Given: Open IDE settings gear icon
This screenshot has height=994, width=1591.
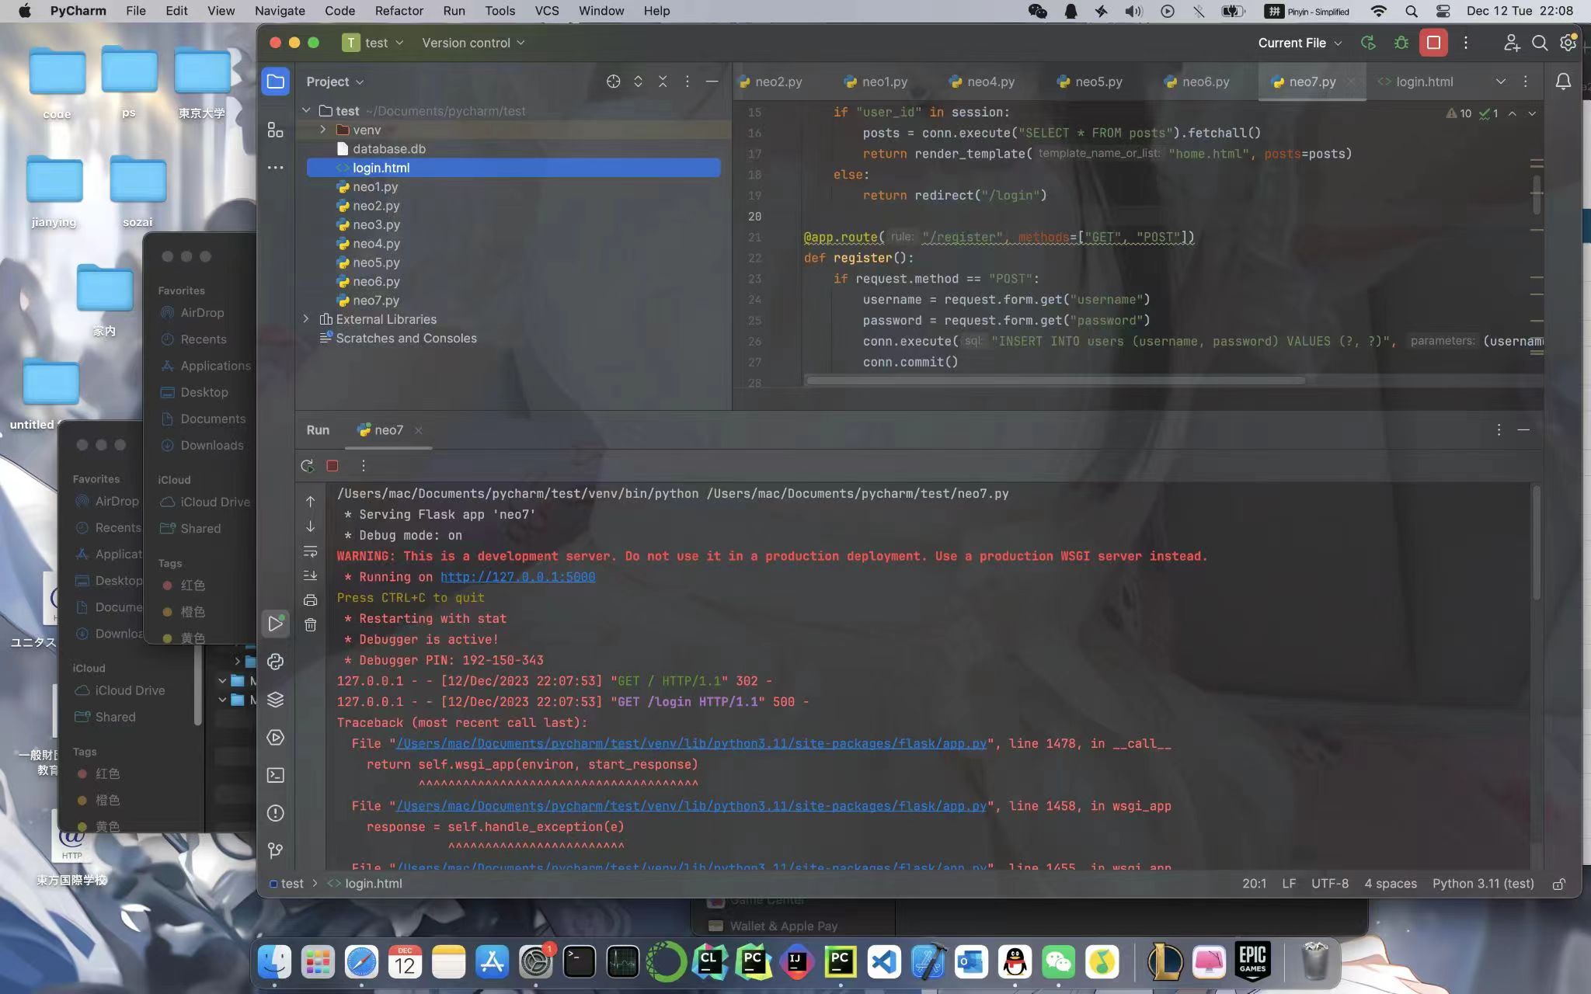Looking at the screenshot, I should 1568,43.
